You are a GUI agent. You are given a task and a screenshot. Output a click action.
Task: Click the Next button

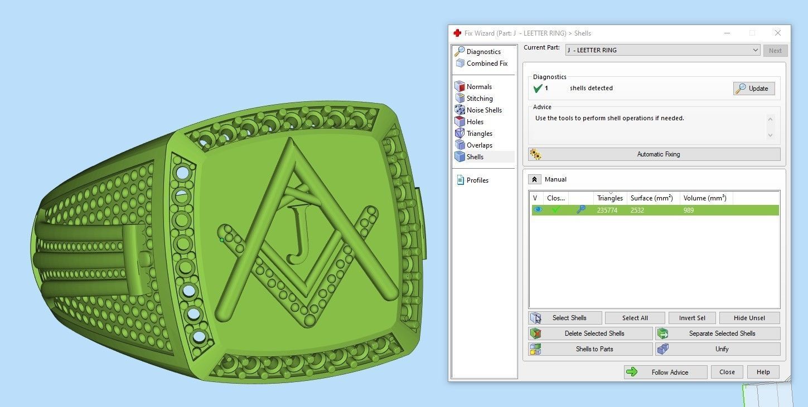coord(775,51)
